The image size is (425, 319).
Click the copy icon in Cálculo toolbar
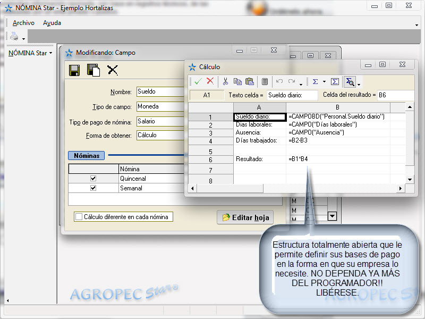[x=237, y=81]
